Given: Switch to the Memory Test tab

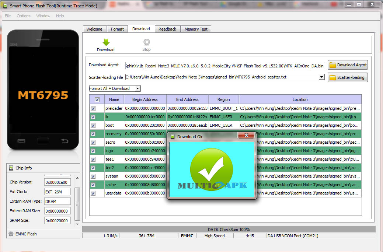Looking at the screenshot, I should coord(196,29).
